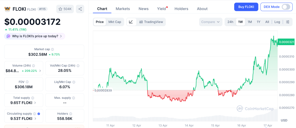This screenshot has width=296, height=128.
Task: Switch to the Markets tab
Action: [123, 9]
